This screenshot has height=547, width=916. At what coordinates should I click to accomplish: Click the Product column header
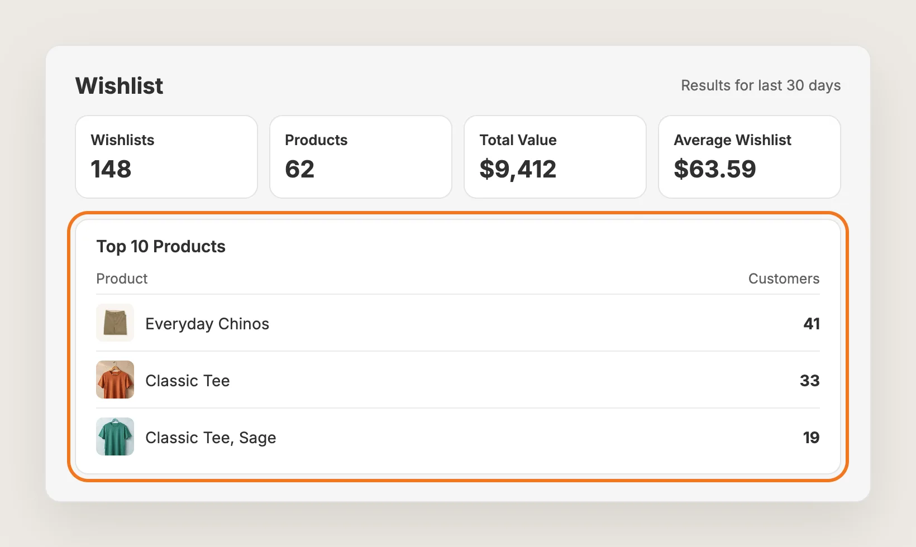(122, 279)
